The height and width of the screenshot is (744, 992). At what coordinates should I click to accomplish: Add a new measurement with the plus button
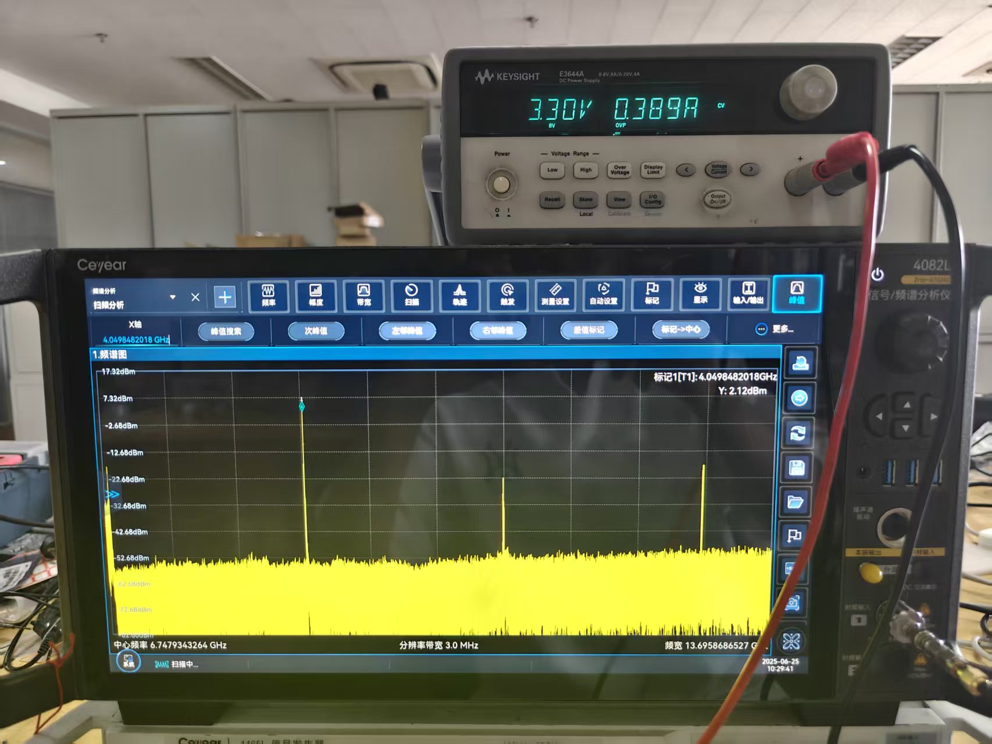[224, 297]
